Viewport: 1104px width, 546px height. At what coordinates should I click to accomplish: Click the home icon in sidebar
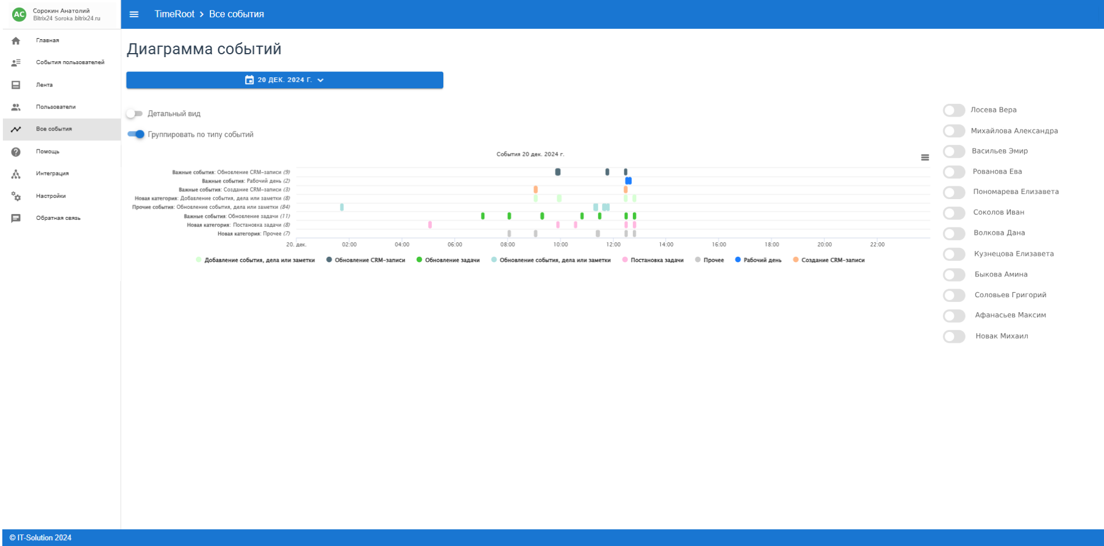(16, 40)
